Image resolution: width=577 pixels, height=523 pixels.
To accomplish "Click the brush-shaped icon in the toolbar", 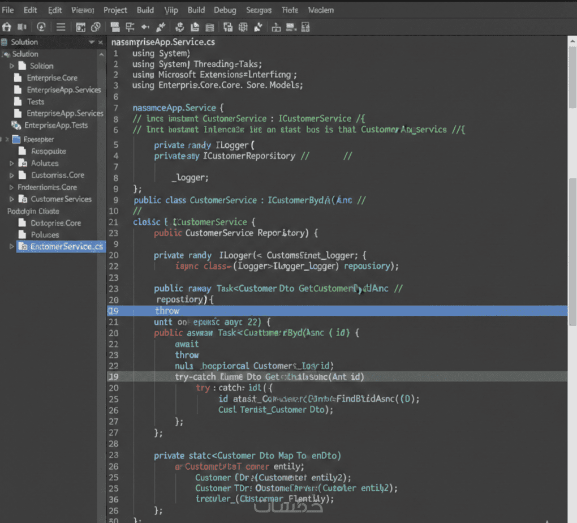I will pyautogui.click(x=161, y=27).
